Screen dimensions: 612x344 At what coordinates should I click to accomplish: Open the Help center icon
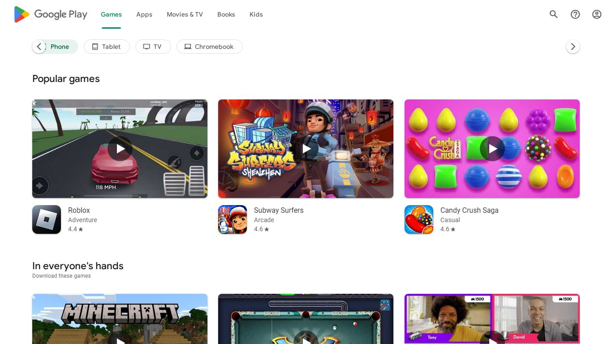point(575,14)
